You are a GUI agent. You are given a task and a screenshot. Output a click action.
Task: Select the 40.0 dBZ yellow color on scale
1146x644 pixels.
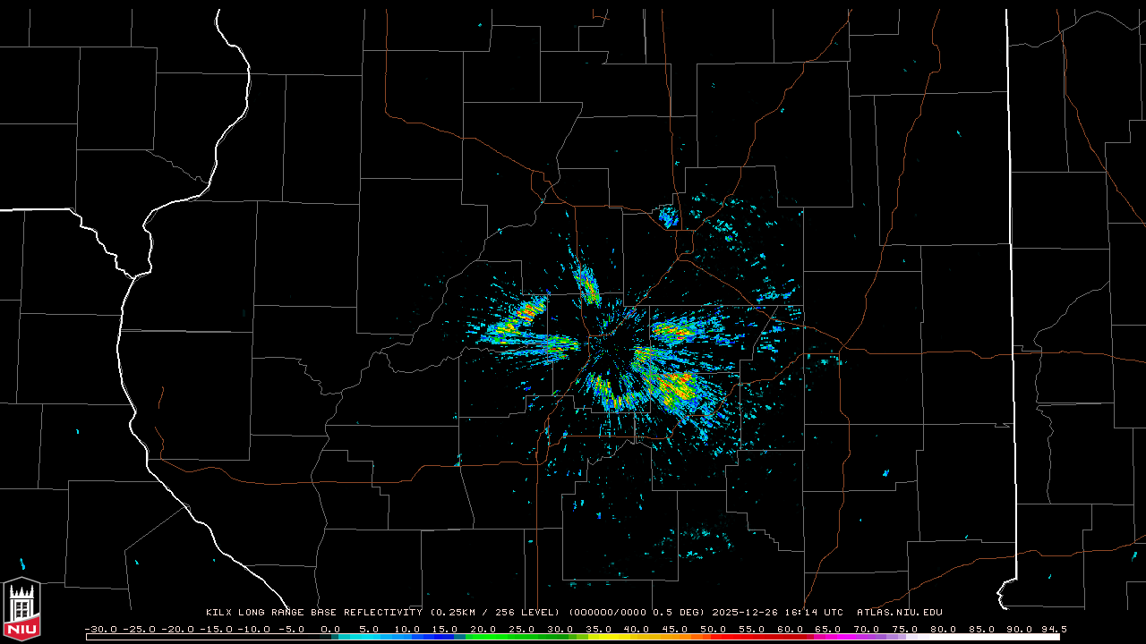(x=637, y=637)
